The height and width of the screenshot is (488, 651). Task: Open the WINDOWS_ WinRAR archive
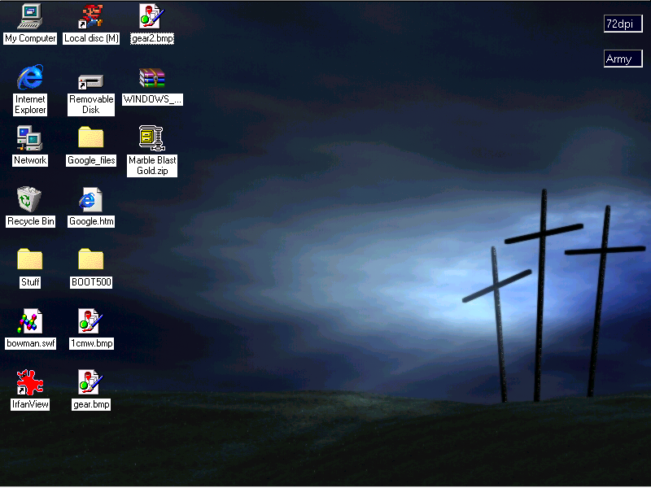coord(151,81)
